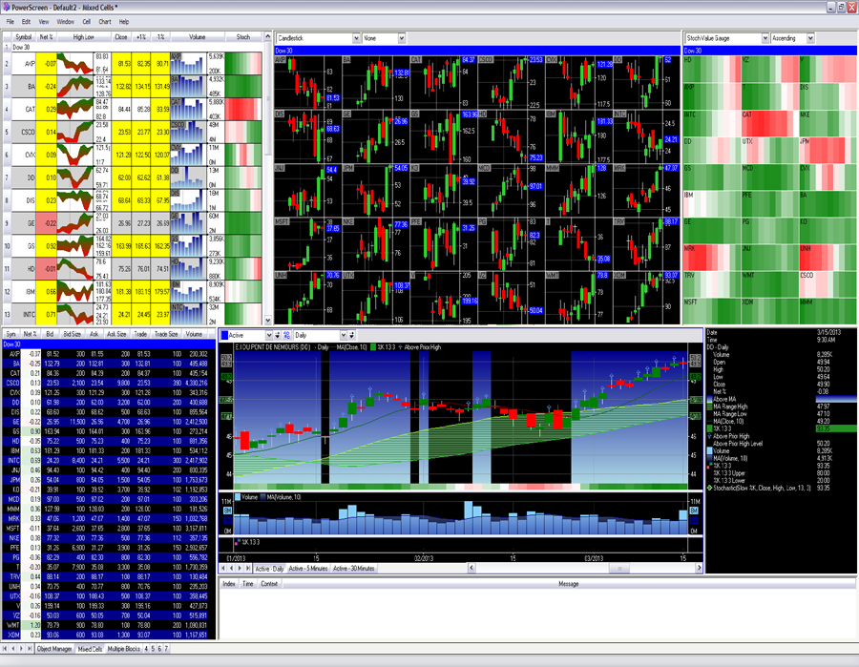This screenshot has width=859, height=667.
Task: Open the Chart menu
Action: pos(105,21)
